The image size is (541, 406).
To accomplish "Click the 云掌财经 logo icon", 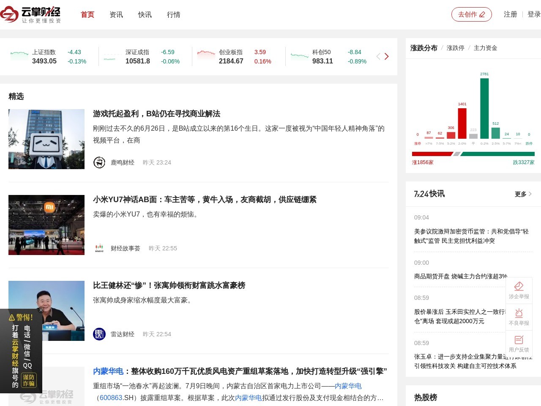I will [x=8, y=14].
